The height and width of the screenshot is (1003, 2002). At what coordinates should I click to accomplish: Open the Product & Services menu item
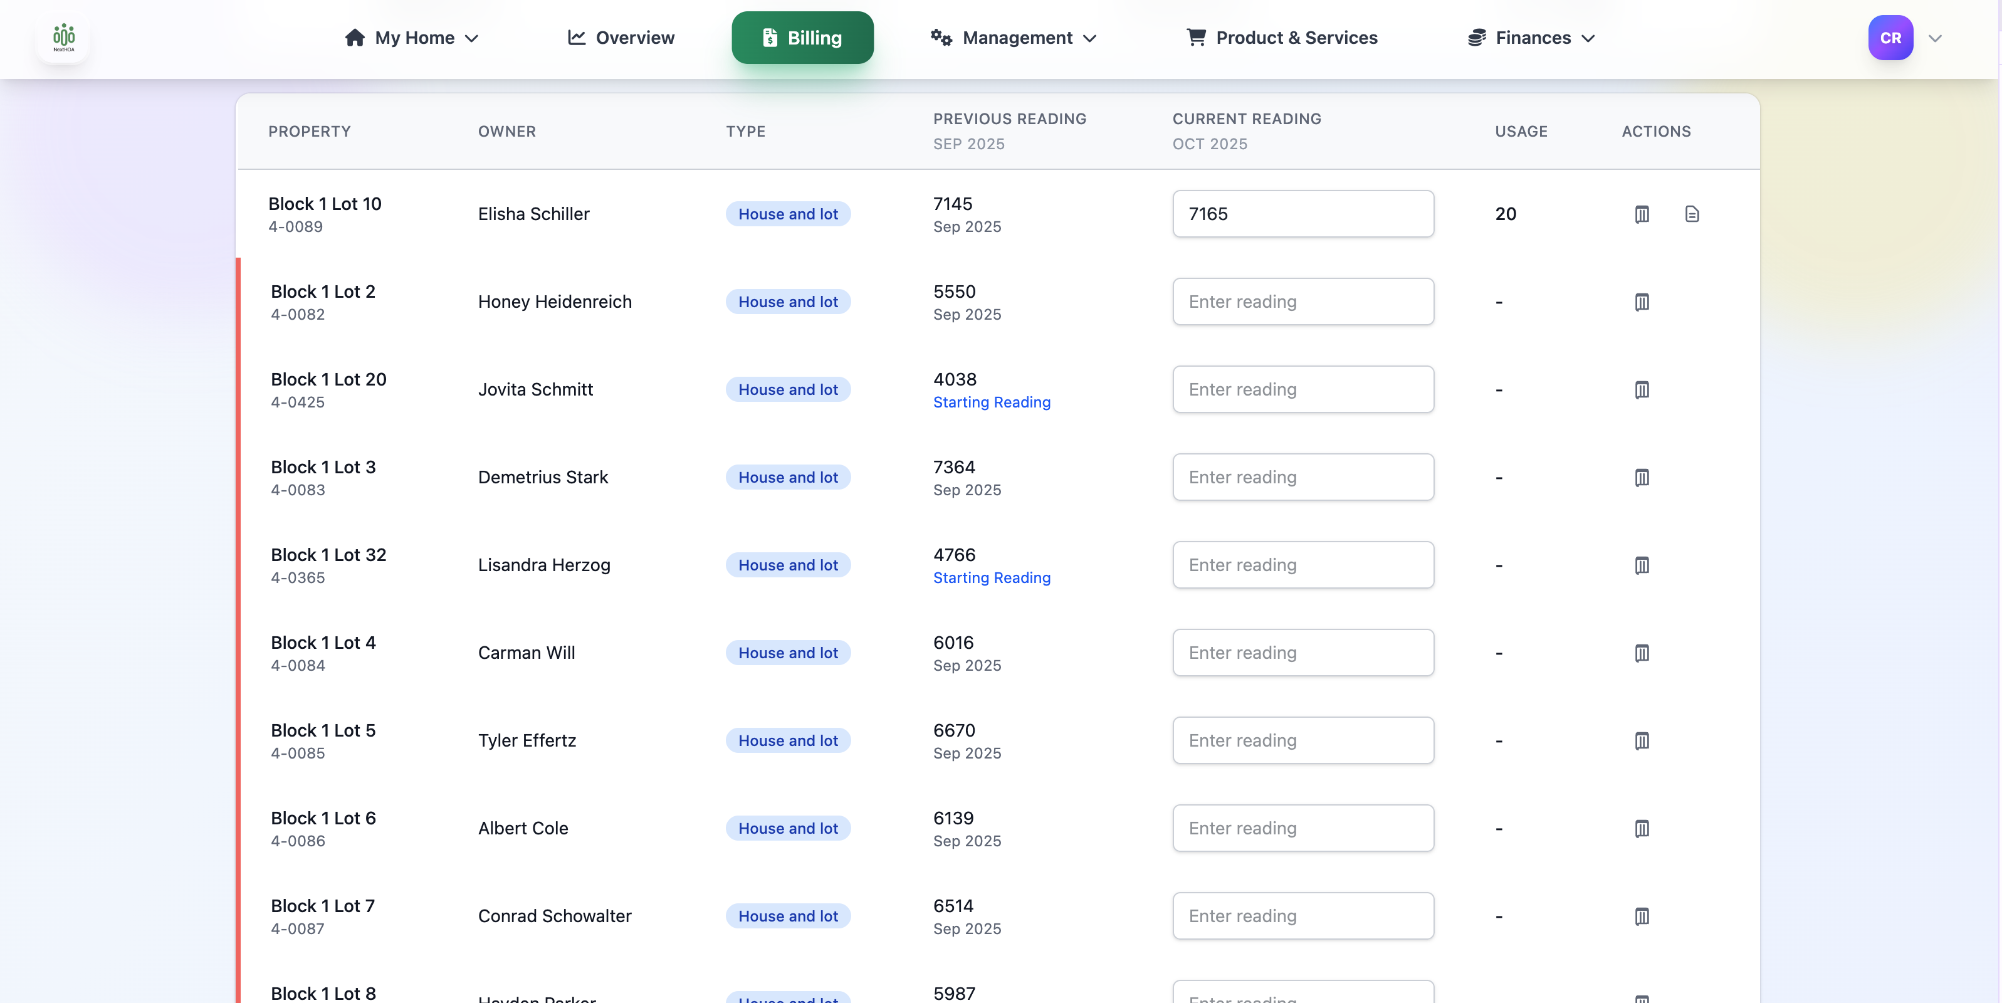click(1282, 38)
